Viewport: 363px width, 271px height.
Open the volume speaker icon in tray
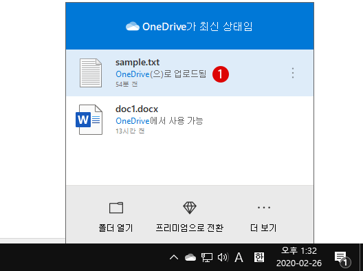(223, 257)
